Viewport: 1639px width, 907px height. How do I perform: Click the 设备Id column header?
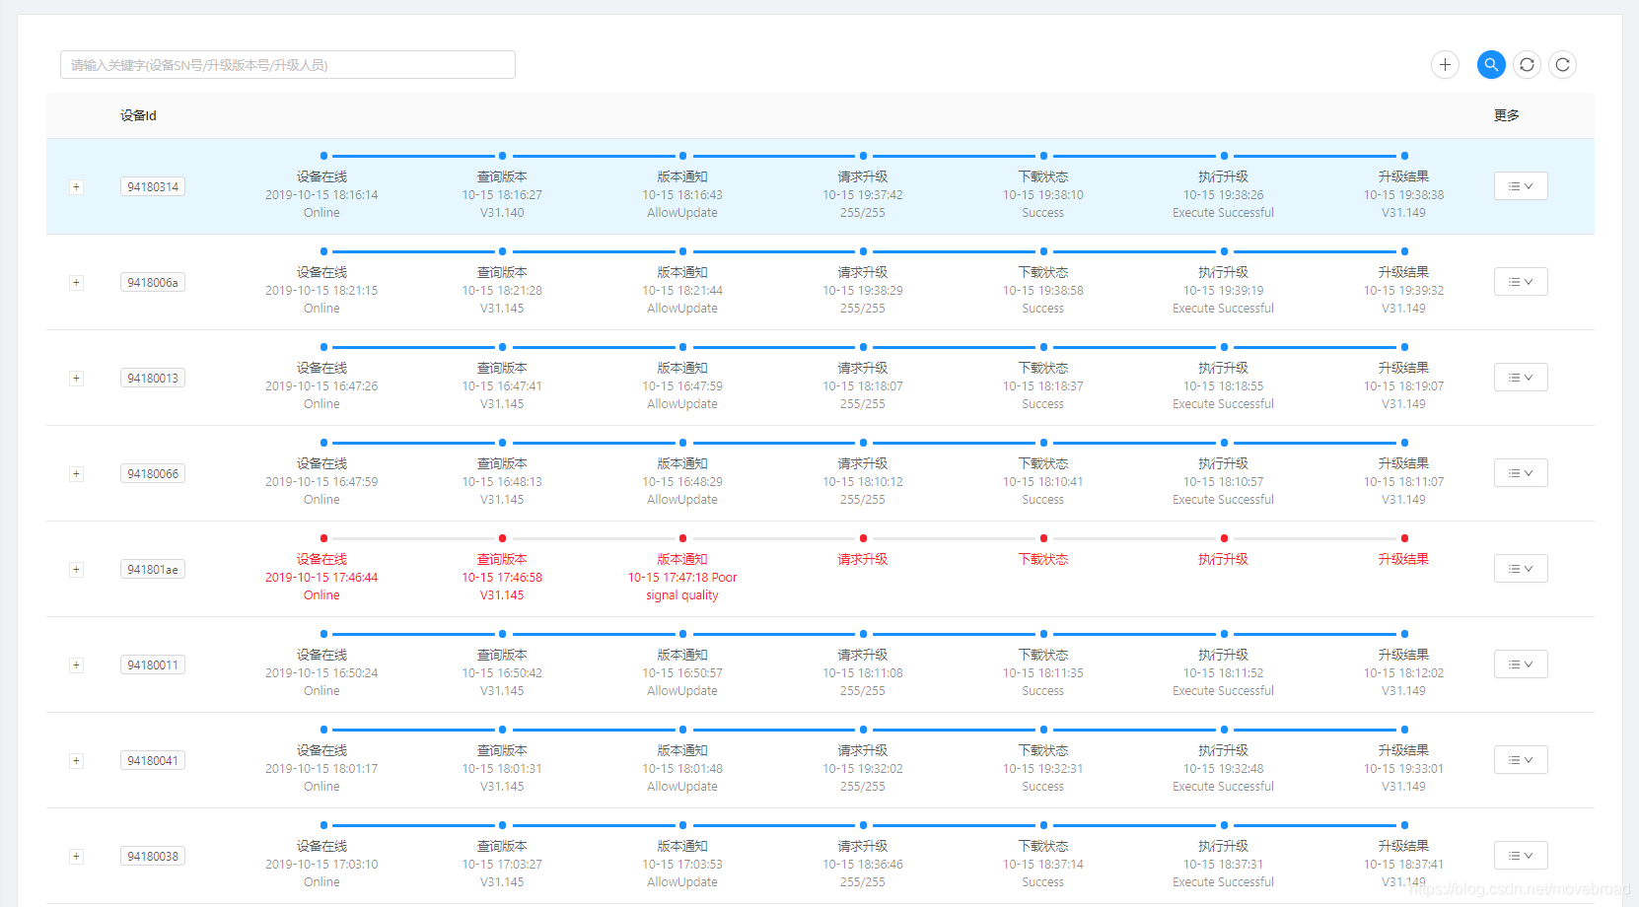tap(138, 115)
